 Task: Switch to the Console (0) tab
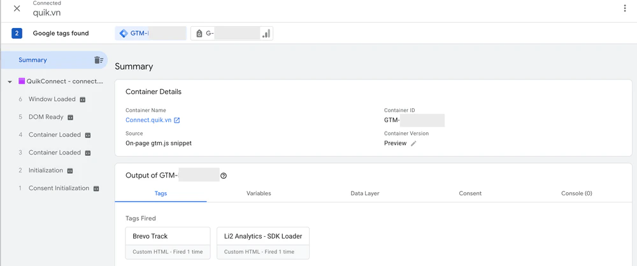pos(576,193)
